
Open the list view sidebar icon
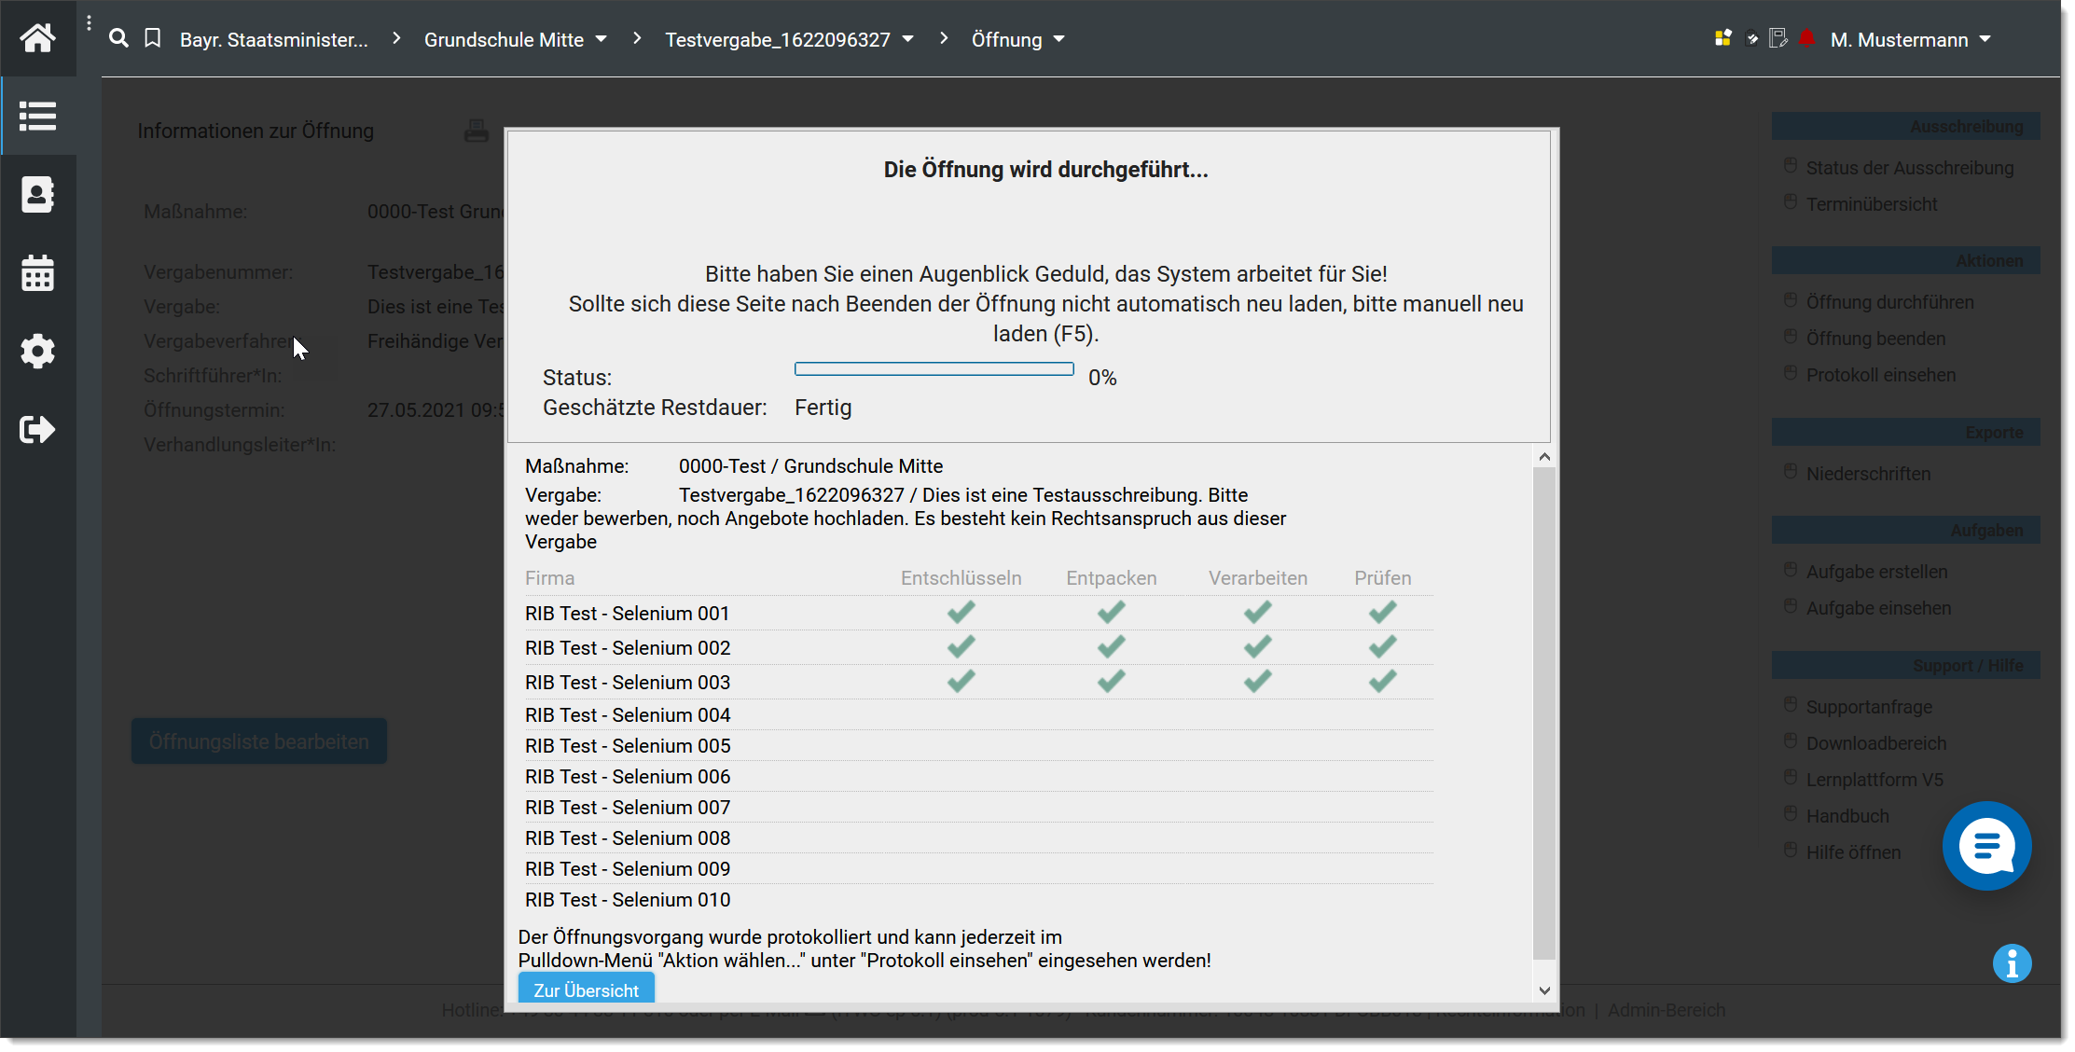(37, 117)
